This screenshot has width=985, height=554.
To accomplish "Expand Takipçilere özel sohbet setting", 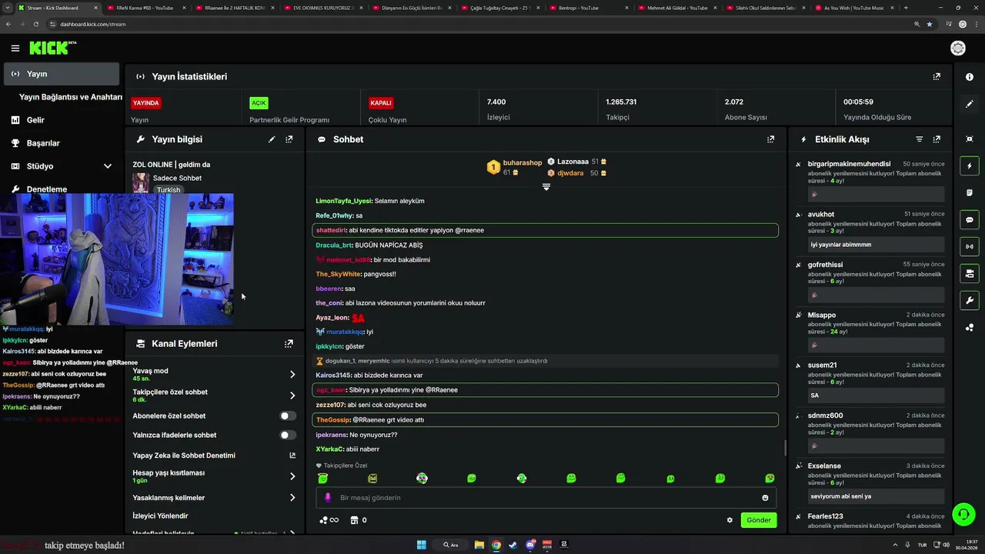I will click(292, 395).
